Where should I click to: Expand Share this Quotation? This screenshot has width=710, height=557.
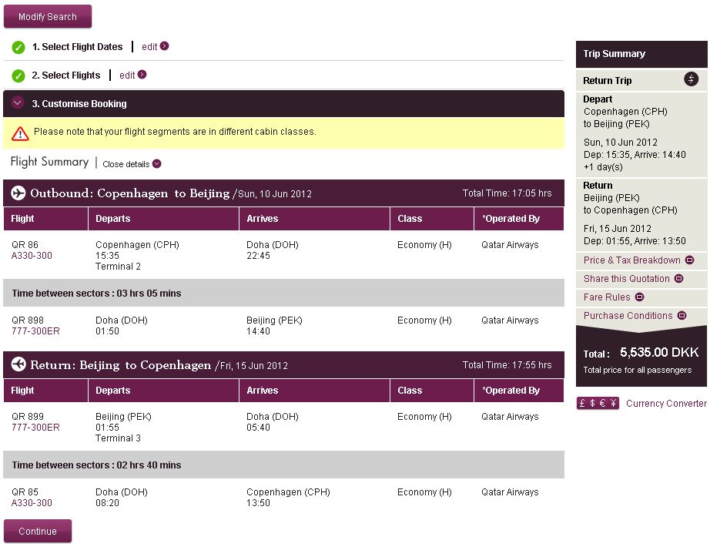(633, 279)
